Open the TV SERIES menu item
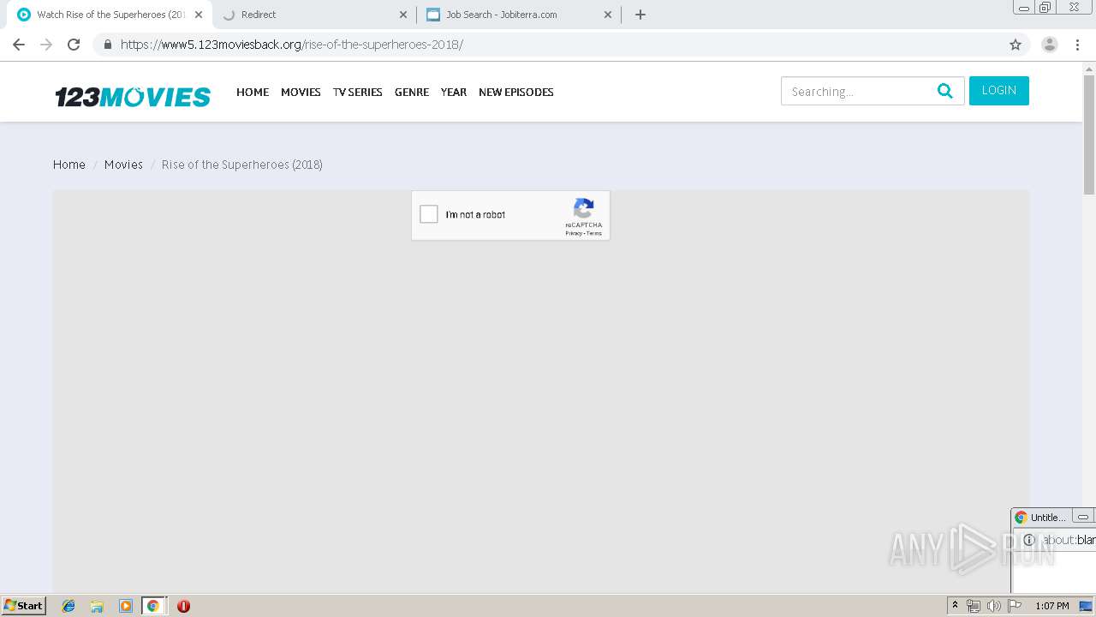The height and width of the screenshot is (617, 1096). (358, 92)
